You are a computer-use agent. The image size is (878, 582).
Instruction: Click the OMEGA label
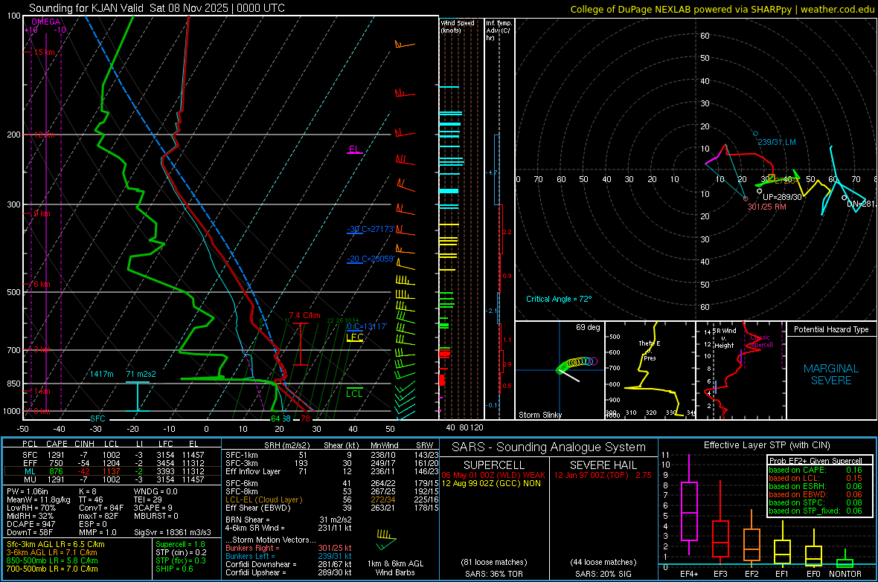[x=46, y=22]
